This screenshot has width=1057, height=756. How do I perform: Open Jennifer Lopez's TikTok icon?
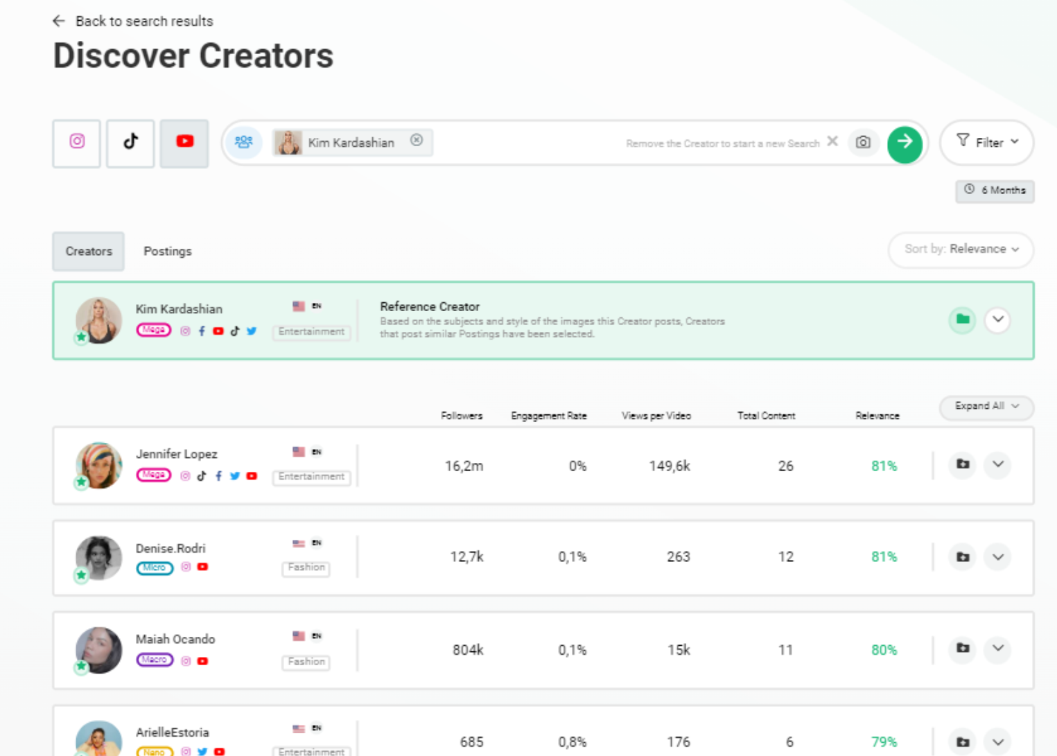coord(202,476)
